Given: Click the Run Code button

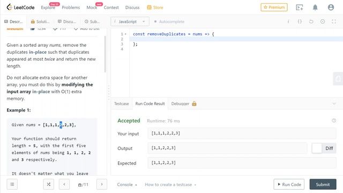Looking at the screenshot, I should point(289,184).
